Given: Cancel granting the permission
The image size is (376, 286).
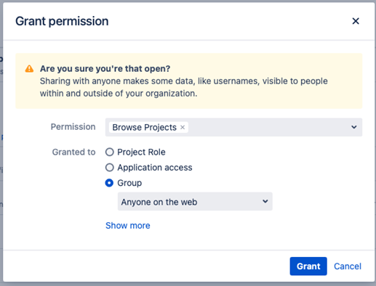Looking at the screenshot, I should click(x=348, y=266).
